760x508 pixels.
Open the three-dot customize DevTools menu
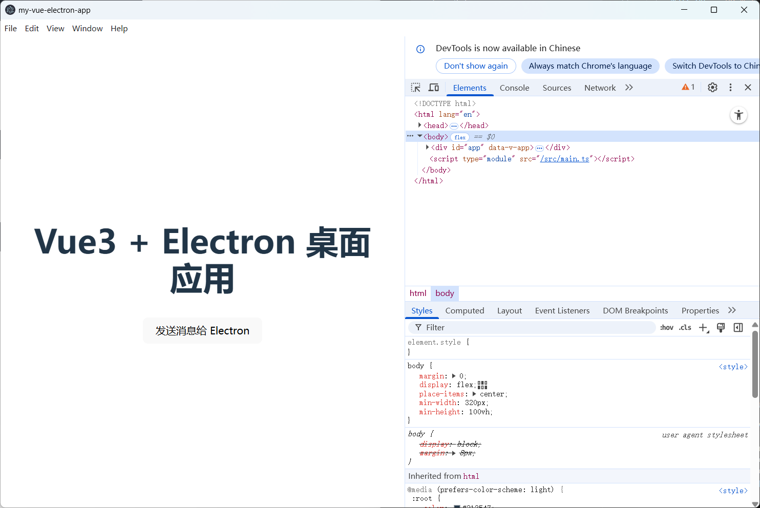pos(730,87)
